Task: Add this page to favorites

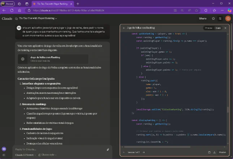Action: (x=197, y=10)
